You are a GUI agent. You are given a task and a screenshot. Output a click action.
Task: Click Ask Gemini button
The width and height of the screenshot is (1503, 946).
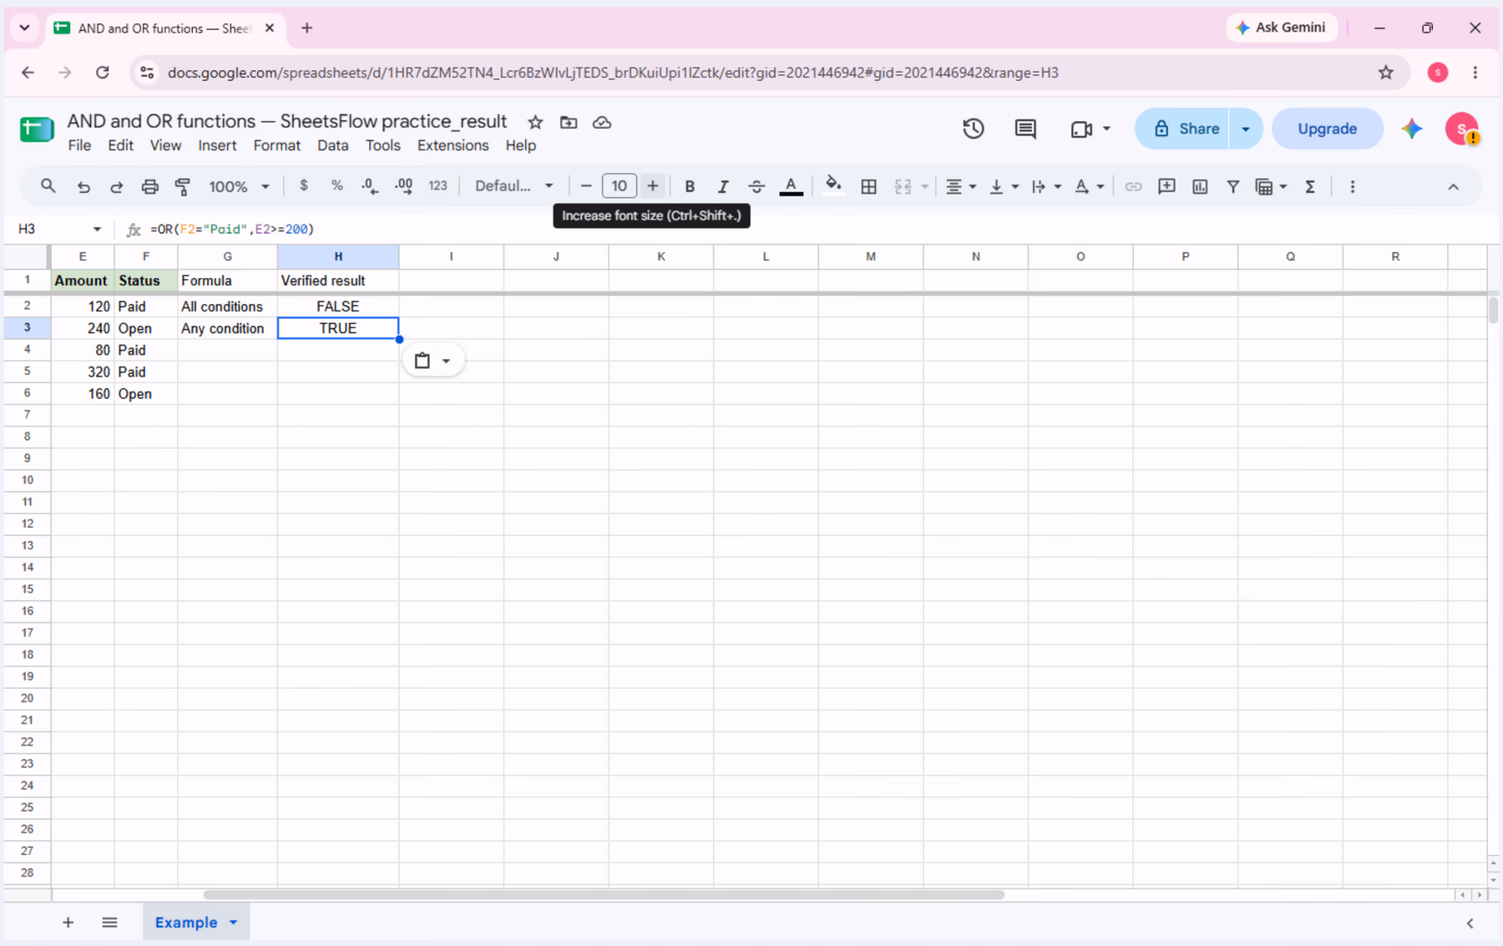coord(1281,28)
